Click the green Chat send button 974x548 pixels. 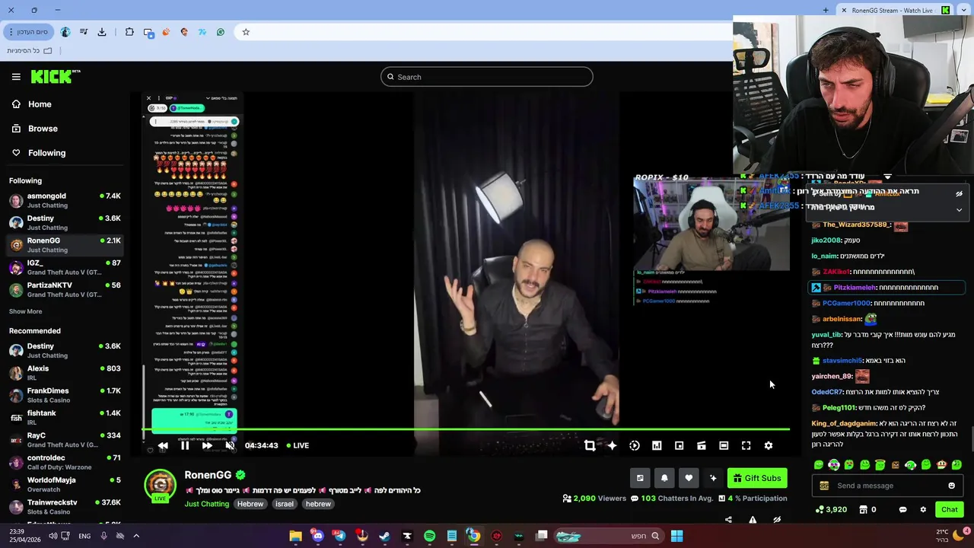coord(950,510)
